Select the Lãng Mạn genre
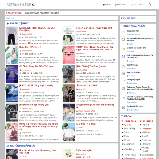Screen dimensions: 159x159 147,129
